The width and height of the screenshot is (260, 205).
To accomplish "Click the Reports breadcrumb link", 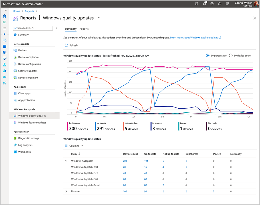I will [29, 11].
